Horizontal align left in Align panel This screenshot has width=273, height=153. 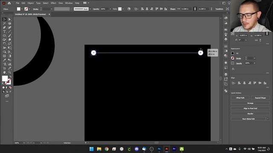(x=239, y=83)
